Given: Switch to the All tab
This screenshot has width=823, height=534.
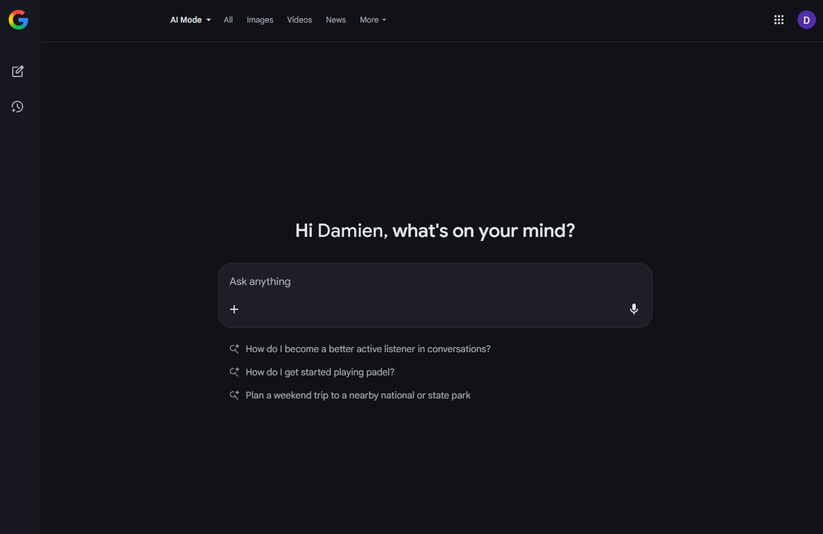Looking at the screenshot, I should click(x=228, y=19).
